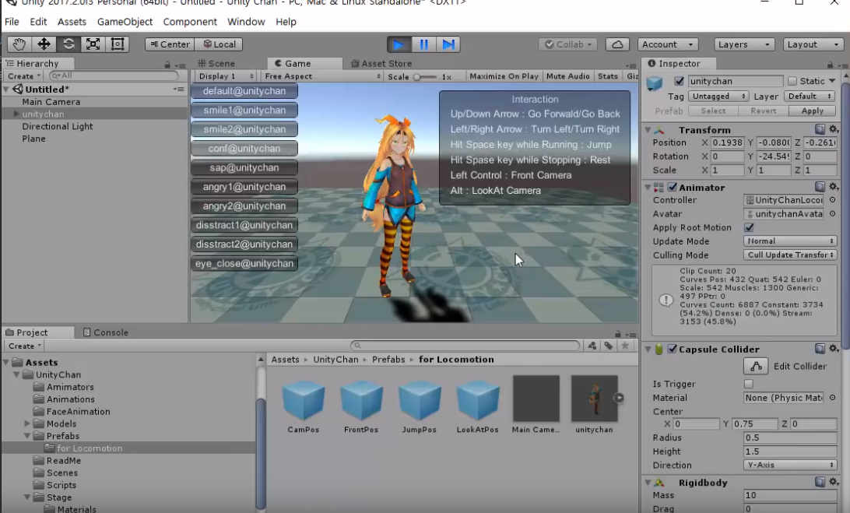The height and width of the screenshot is (513, 850).
Task: Open Update Mode Normal dropdown
Action: (x=790, y=241)
